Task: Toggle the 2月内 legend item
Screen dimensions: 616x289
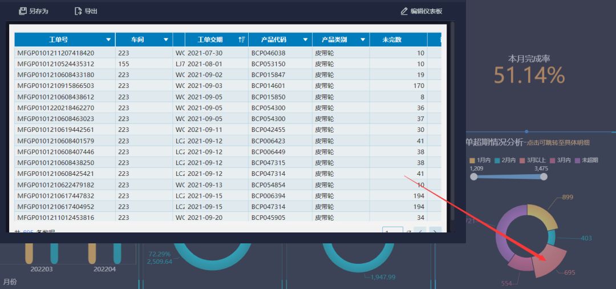Action: tap(505, 160)
